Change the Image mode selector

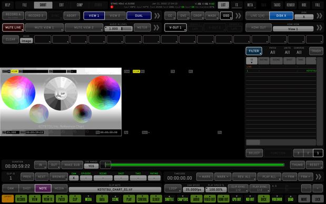(26, 41)
